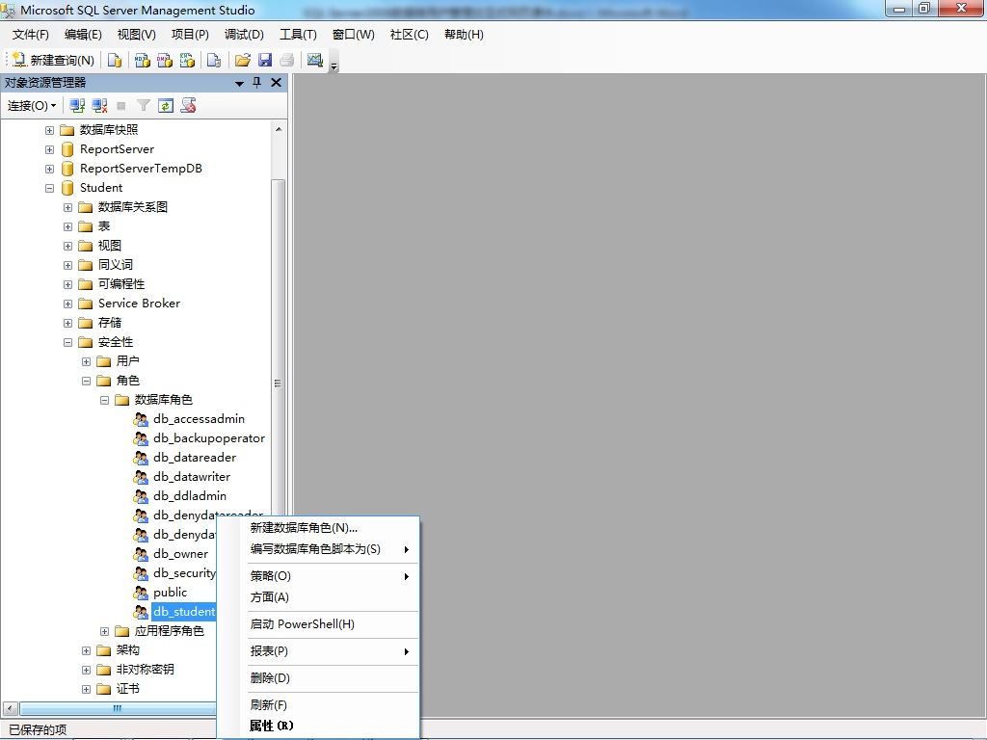
Task: Open the 视图(V) menu
Action: click(136, 35)
